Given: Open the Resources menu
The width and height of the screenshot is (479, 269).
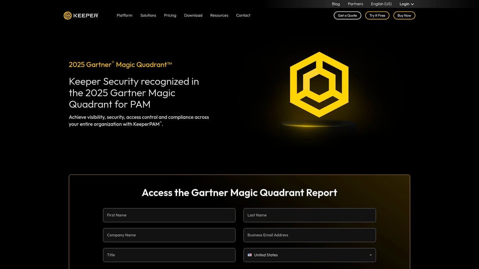Looking at the screenshot, I should pos(219,16).
